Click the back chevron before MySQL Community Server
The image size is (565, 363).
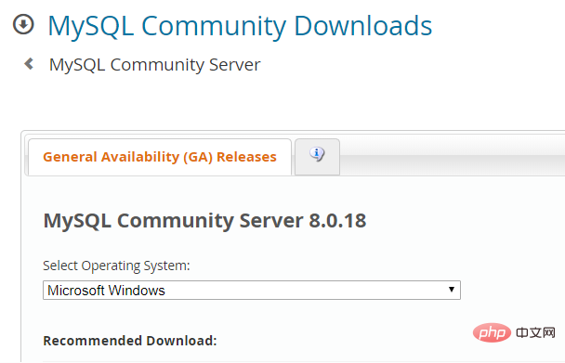(29, 64)
